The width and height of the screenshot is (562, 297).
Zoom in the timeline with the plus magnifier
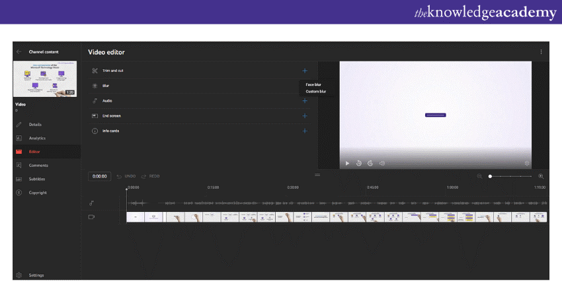[x=541, y=176]
